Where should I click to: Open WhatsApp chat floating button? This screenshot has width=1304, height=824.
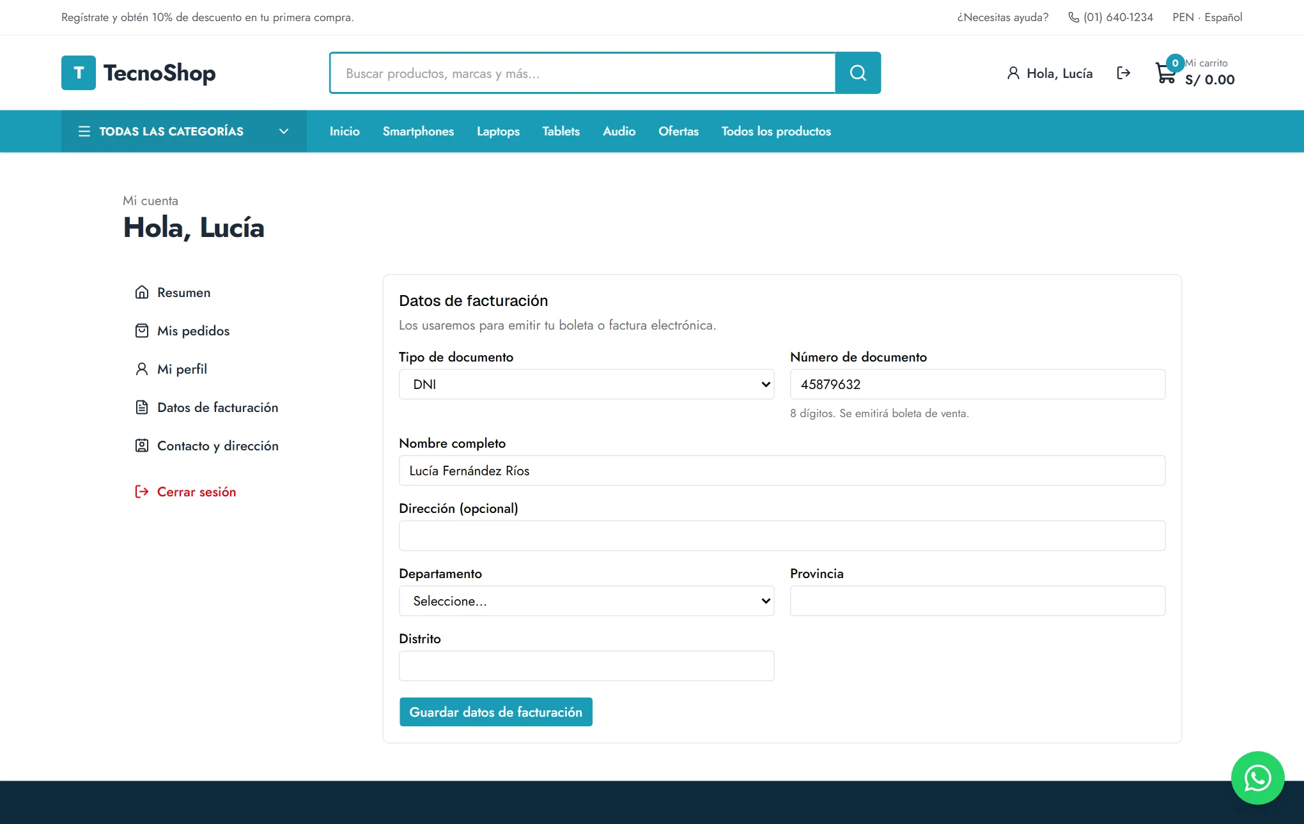[1257, 777]
